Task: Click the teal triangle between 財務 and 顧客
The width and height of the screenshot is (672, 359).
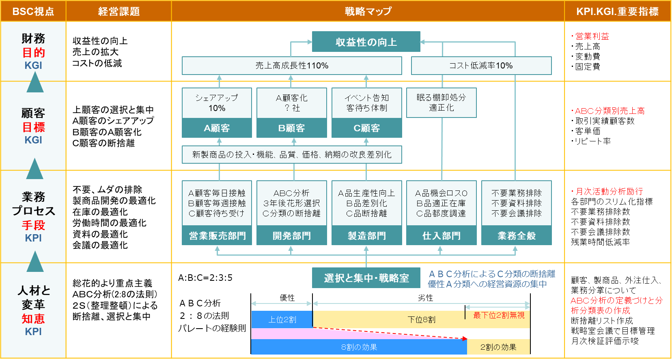Action: [35, 83]
